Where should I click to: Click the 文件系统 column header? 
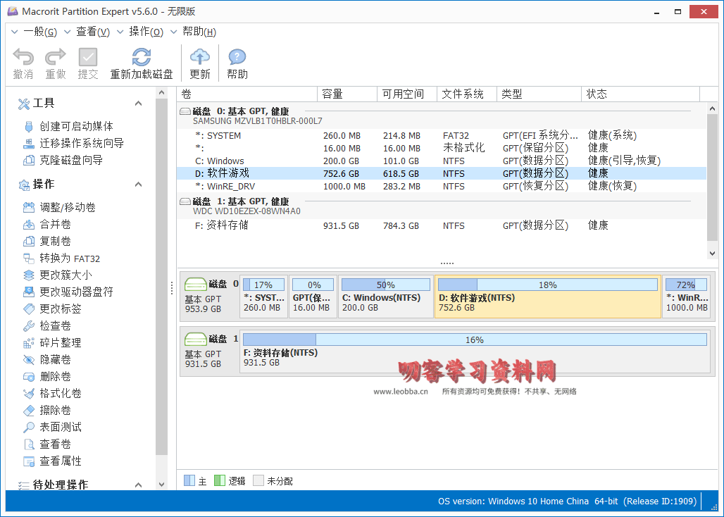(463, 94)
